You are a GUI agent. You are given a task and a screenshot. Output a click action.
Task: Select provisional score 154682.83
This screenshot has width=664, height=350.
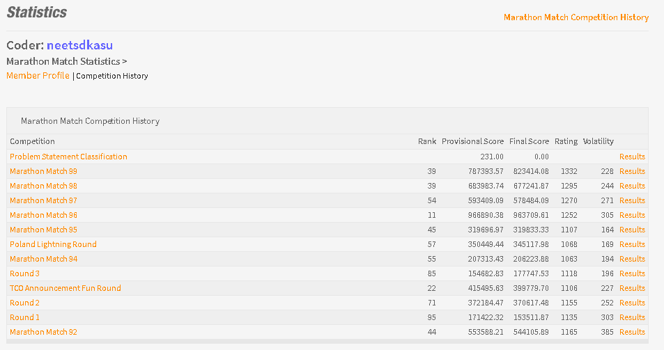pyautogui.click(x=486, y=273)
